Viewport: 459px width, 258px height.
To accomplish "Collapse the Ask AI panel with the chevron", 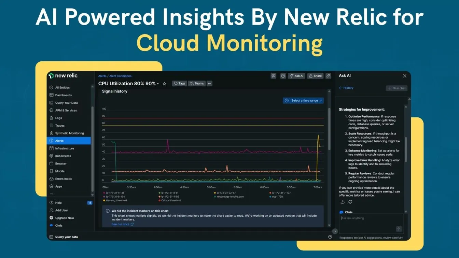I will pyautogui.click(x=335, y=231).
